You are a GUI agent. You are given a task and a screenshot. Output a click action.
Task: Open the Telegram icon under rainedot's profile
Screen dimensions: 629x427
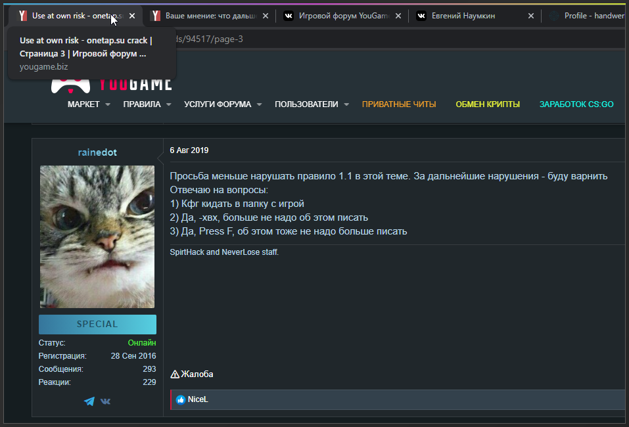tap(89, 401)
